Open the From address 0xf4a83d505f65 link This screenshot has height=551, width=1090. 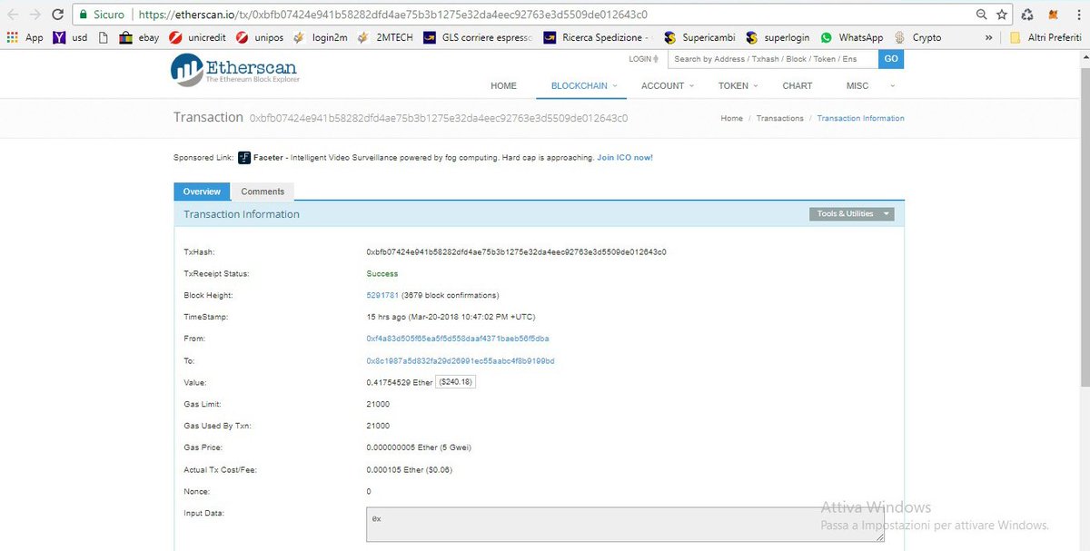(x=457, y=339)
